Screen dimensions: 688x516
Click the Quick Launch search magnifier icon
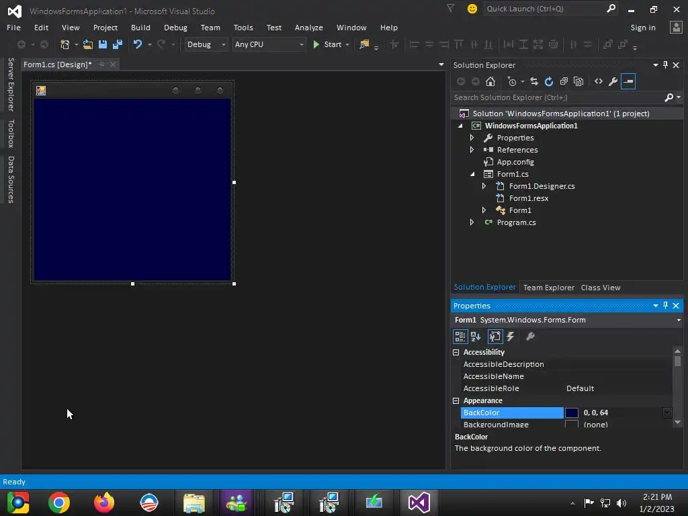tap(611, 8)
